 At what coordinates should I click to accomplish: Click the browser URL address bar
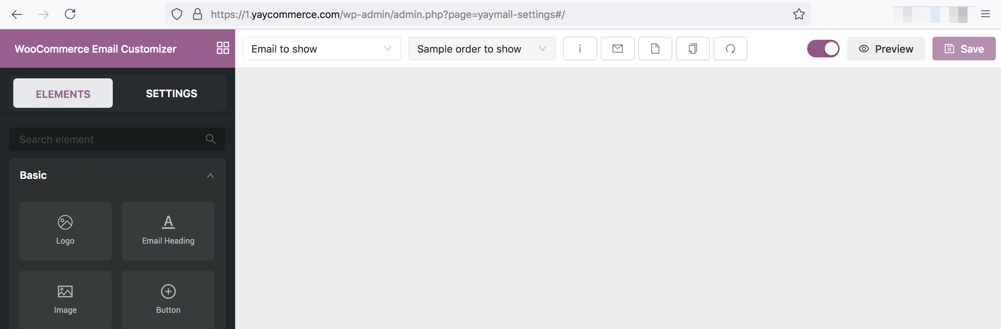click(x=488, y=14)
